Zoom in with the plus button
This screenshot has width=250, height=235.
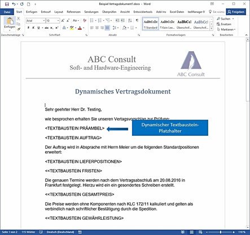click(x=234, y=232)
